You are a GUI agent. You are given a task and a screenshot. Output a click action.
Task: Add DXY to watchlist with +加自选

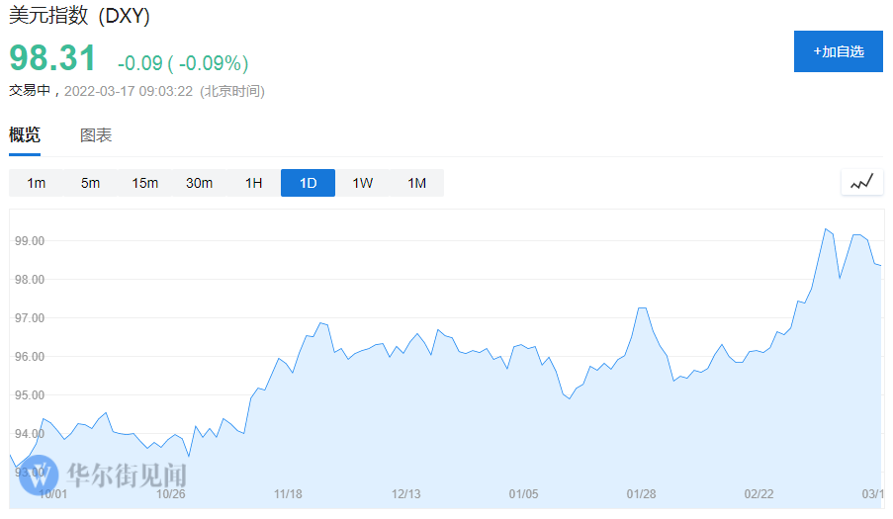pos(838,51)
